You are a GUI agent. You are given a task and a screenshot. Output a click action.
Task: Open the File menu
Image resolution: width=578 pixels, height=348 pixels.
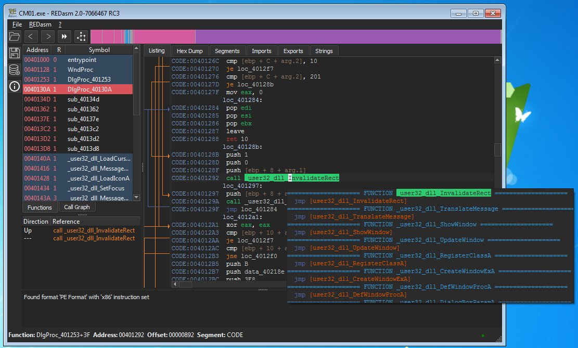pyautogui.click(x=17, y=24)
